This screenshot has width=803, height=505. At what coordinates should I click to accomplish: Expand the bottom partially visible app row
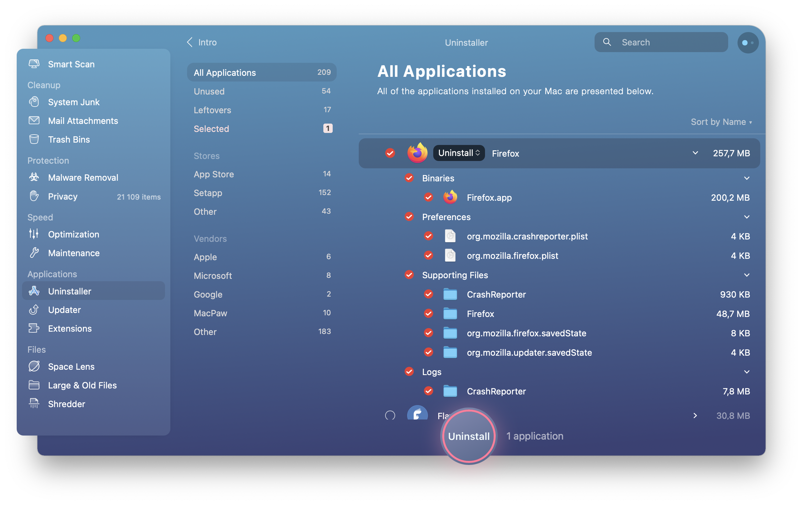click(693, 415)
